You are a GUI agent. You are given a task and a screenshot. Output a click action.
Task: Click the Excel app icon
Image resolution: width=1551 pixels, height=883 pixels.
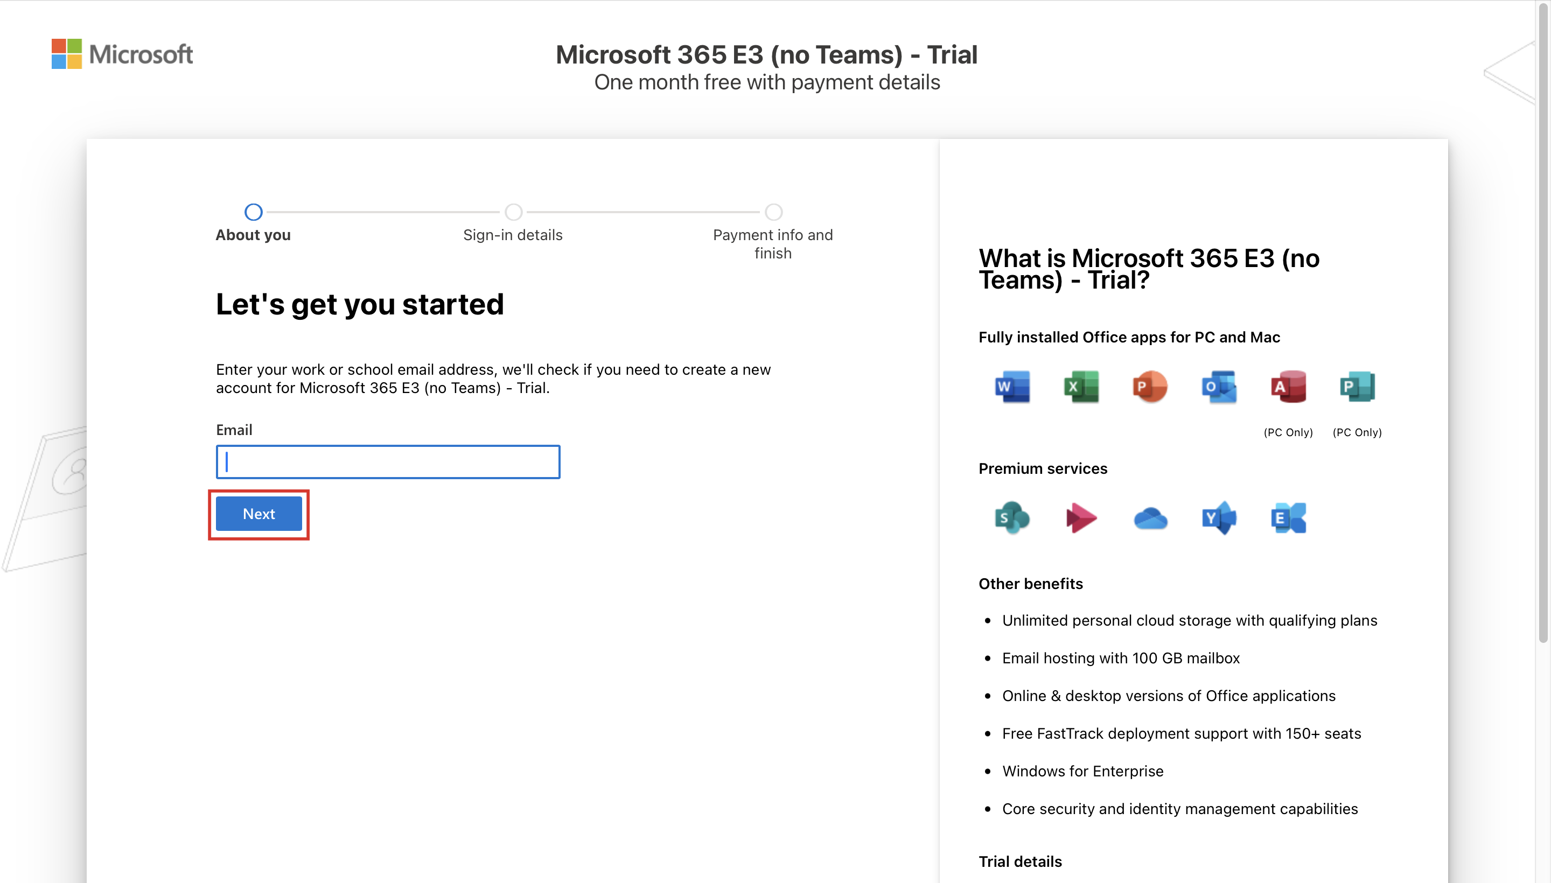(x=1081, y=387)
